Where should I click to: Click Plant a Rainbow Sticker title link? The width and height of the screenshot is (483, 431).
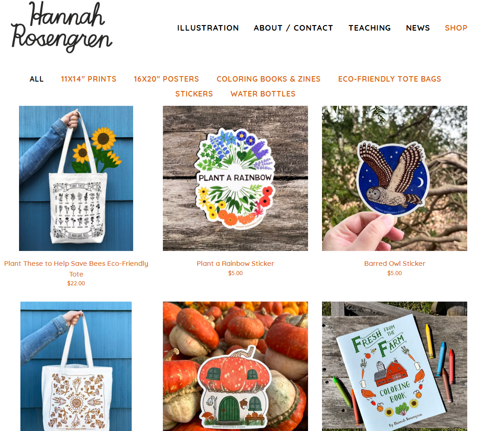point(235,264)
